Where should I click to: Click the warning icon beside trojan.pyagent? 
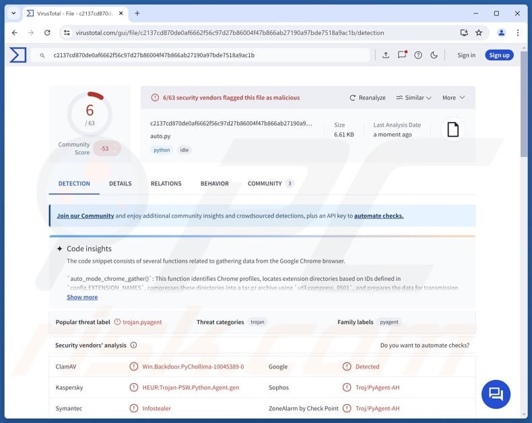[117, 322]
